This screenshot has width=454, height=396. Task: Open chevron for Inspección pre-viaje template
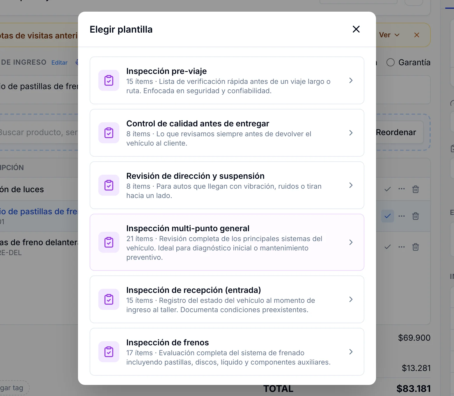[351, 80]
